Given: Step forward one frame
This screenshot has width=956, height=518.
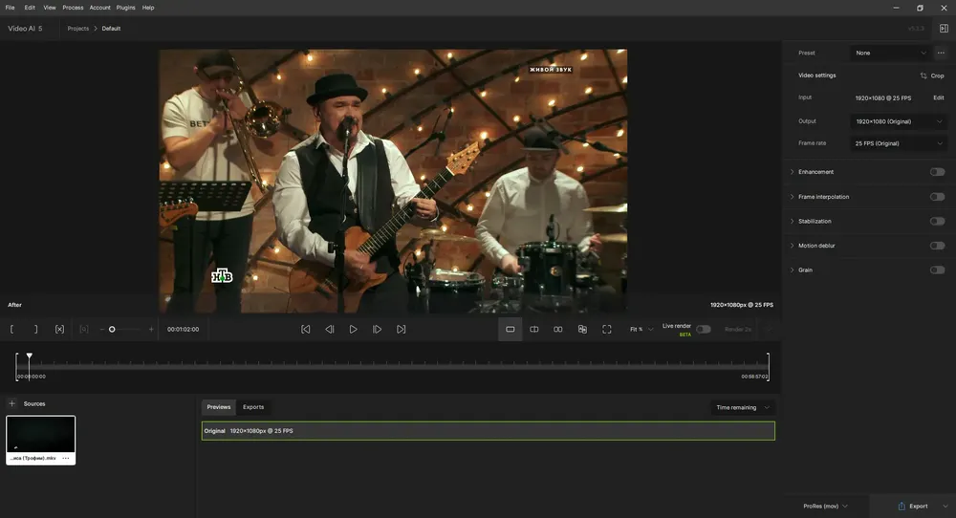Looking at the screenshot, I should tap(377, 329).
